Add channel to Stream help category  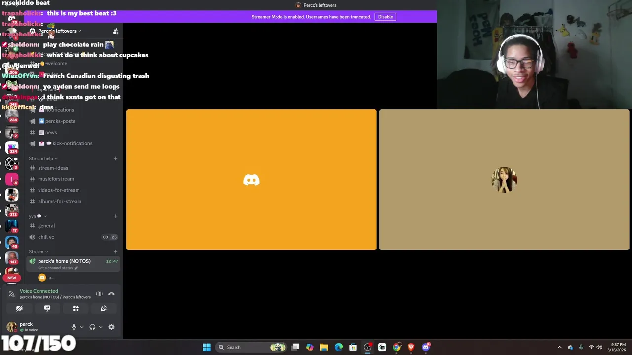point(115,159)
